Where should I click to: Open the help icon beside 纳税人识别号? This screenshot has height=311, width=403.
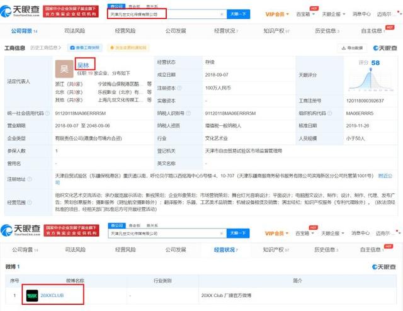pyautogui.click(x=188, y=113)
